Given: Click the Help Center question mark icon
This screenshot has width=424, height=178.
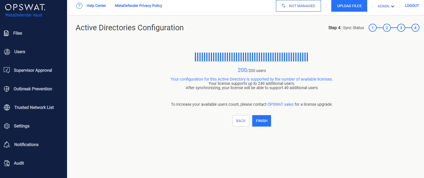Looking at the screenshot, I should click(79, 6).
